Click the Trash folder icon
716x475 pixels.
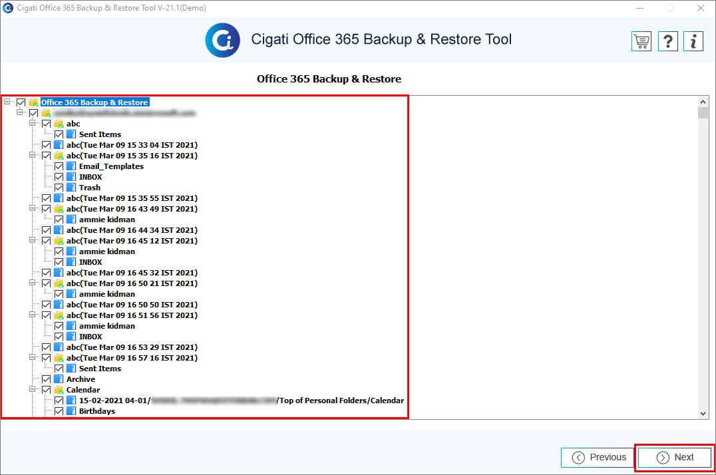tap(71, 188)
